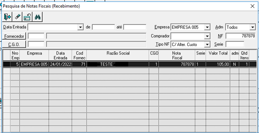Click the Fornecedor button

[14, 36]
